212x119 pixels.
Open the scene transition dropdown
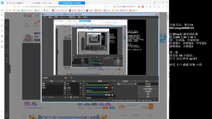click(x=125, y=84)
